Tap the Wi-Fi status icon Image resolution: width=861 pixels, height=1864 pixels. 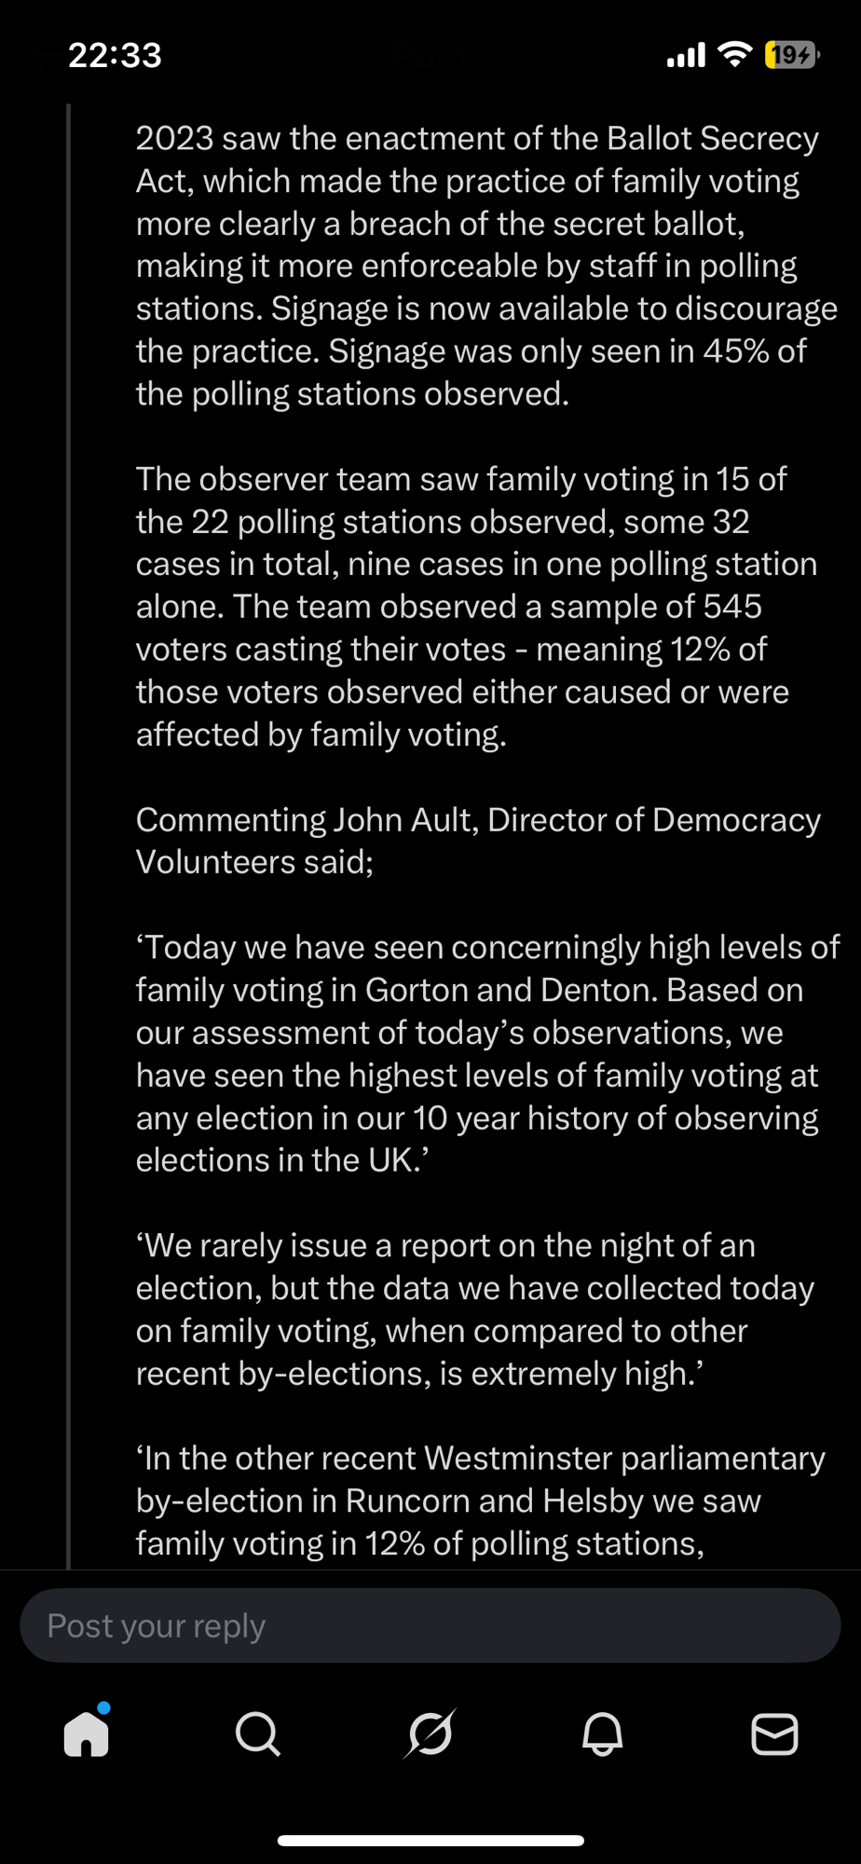tap(735, 55)
